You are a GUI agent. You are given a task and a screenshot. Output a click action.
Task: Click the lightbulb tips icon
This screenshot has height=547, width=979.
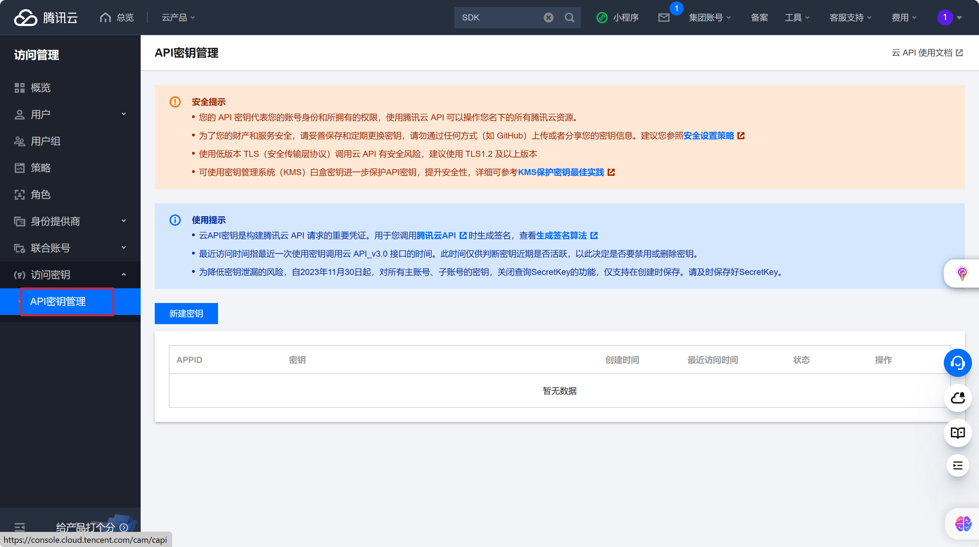(x=962, y=273)
